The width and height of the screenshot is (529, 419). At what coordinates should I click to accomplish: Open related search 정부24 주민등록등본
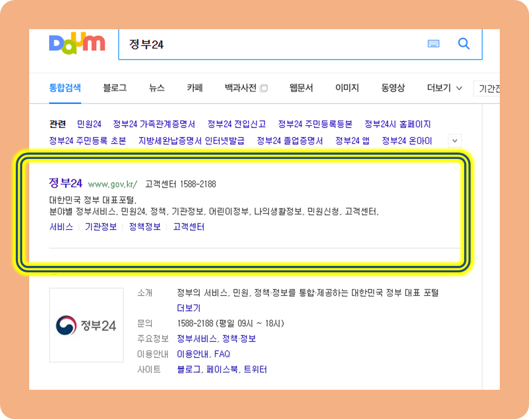pos(315,124)
